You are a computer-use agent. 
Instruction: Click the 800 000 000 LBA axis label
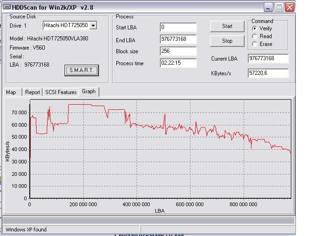tap(243, 204)
